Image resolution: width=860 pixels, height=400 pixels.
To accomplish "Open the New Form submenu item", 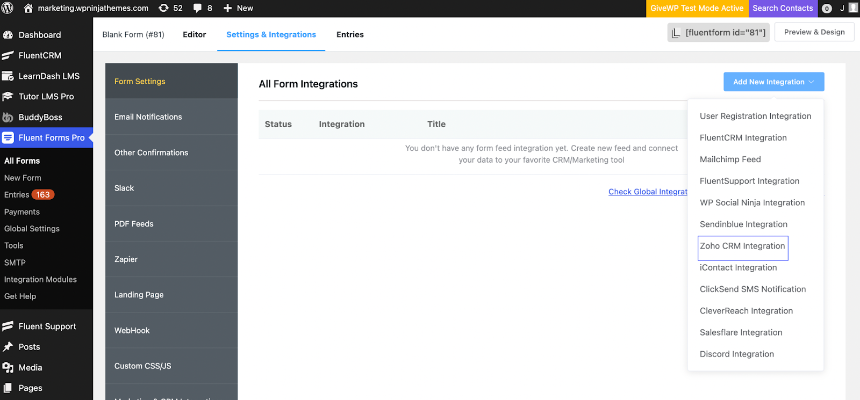I will pyautogui.click(x=23, y=178).
